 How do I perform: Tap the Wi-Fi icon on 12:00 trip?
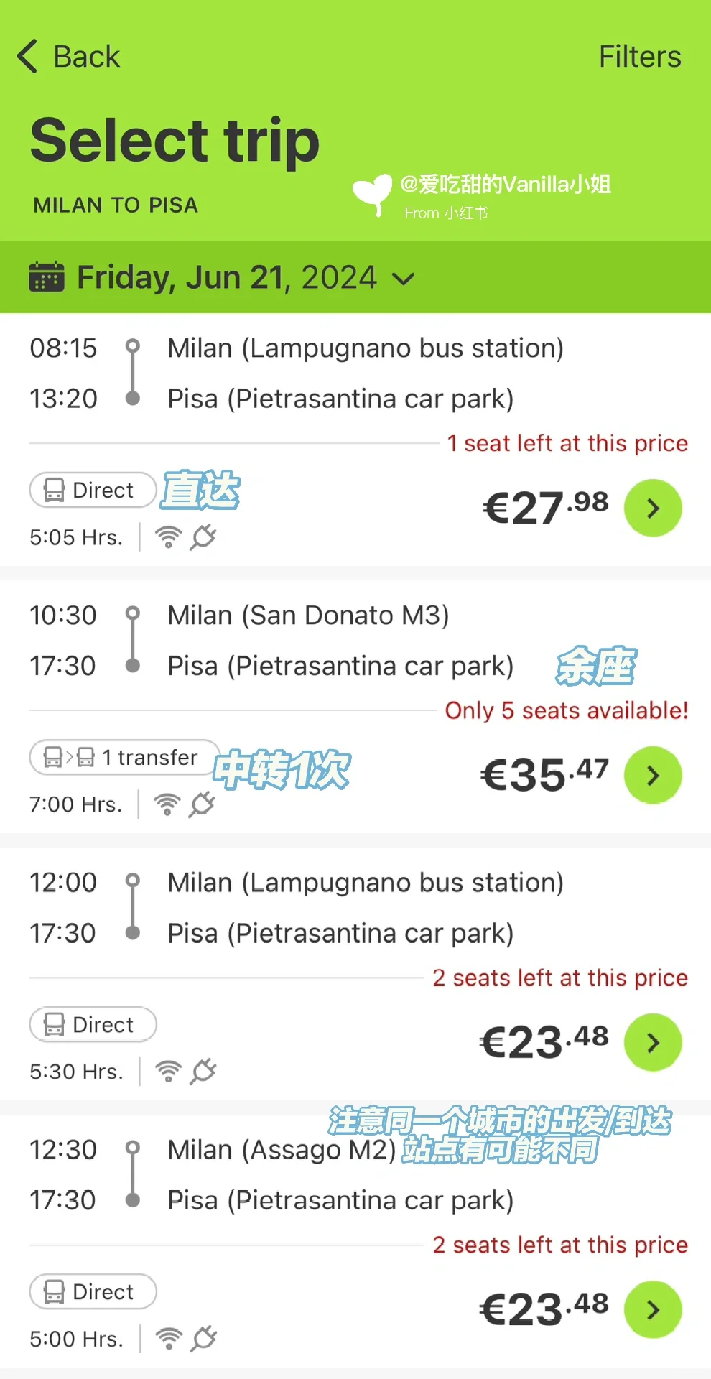[x=169, y=1072]
